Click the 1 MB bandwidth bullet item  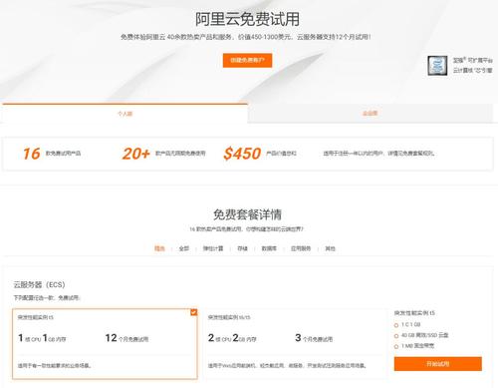click(x=414, y=346)
